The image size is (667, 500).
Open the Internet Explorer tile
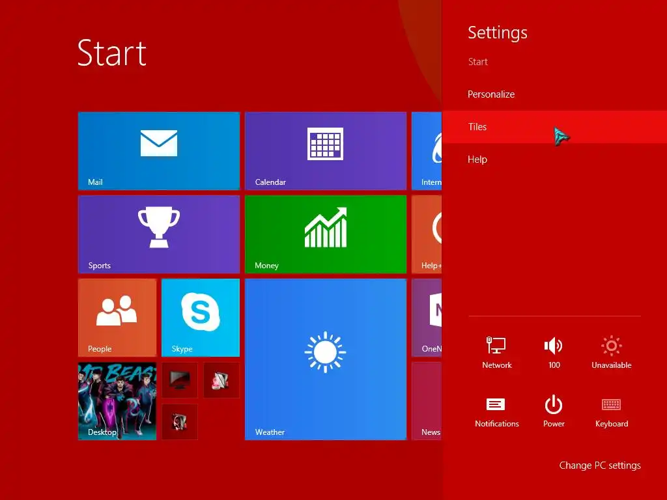pos(427,151)
